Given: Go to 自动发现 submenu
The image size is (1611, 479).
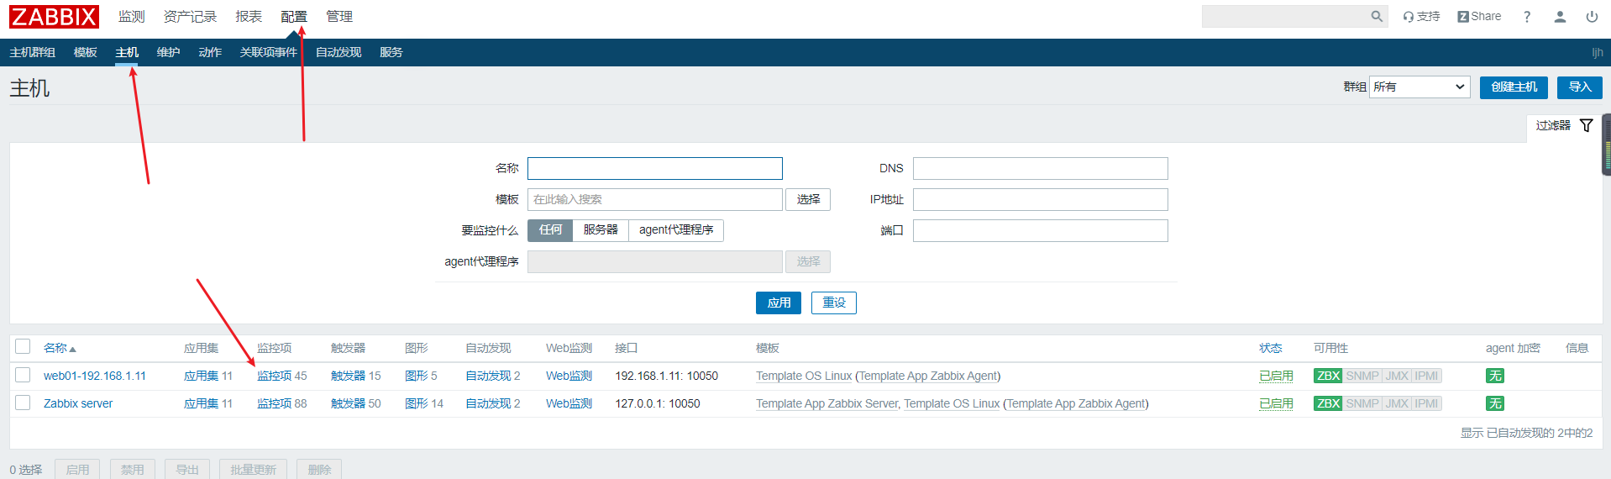Looking at the screenshot, I should pos(338,52).
